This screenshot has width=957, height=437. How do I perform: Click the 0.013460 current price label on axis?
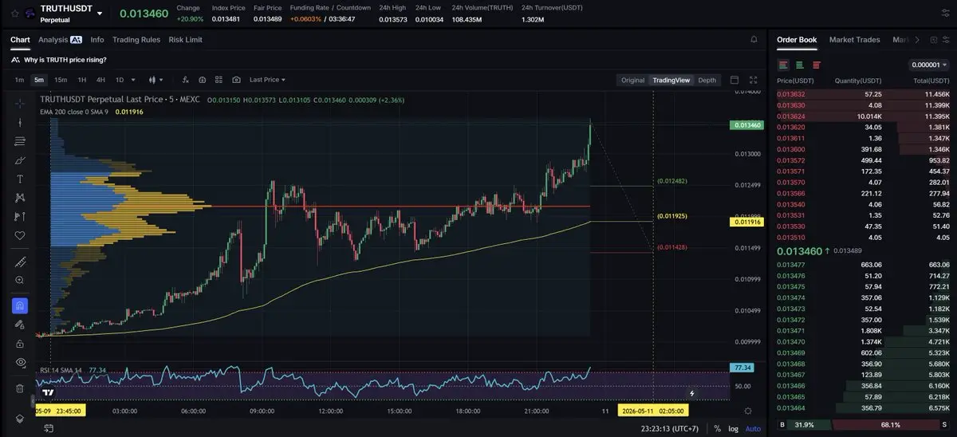coord(746,125)
